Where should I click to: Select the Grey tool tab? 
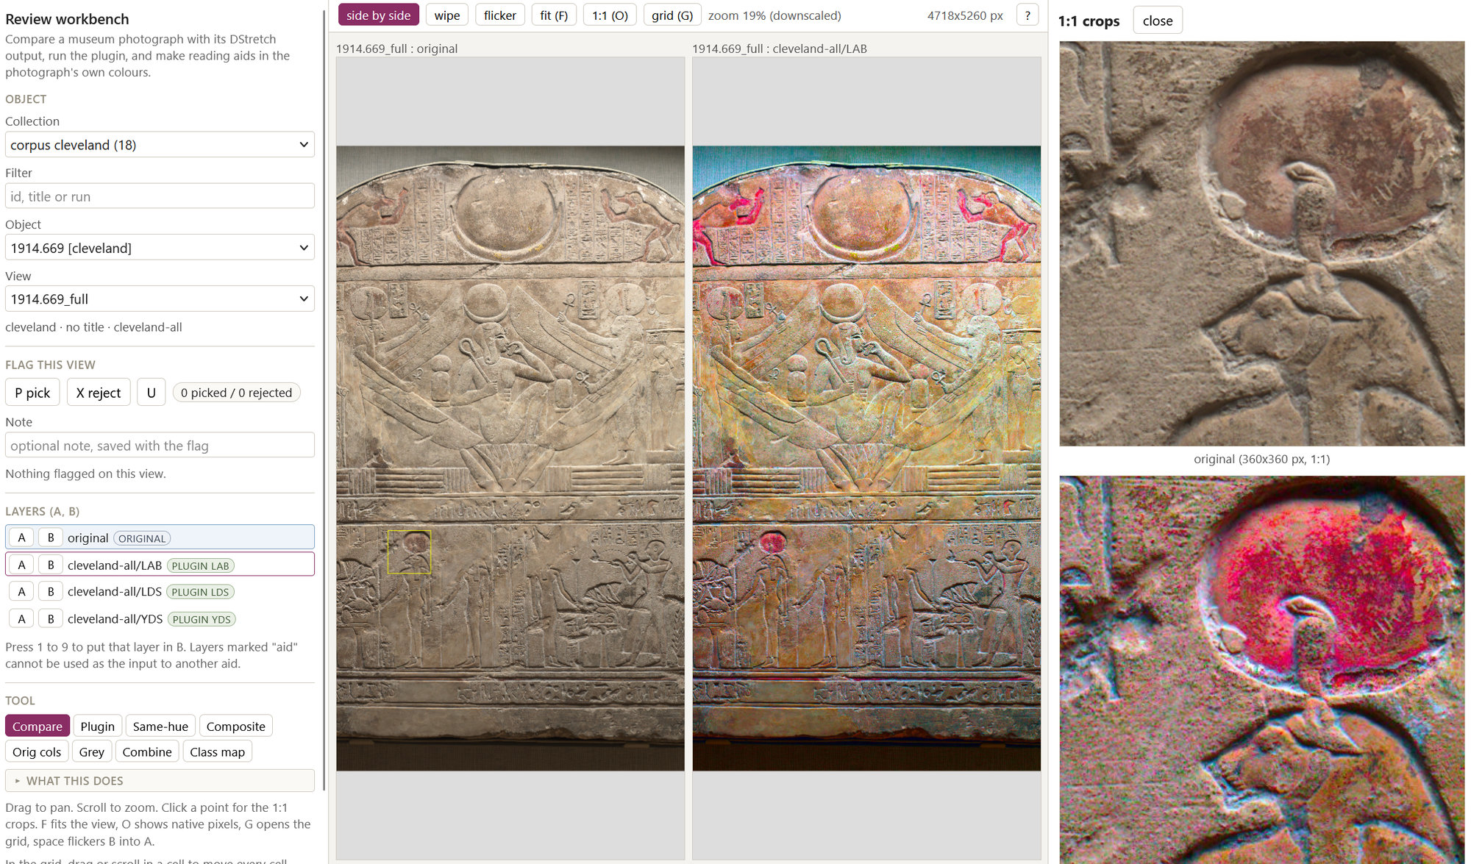coord(92,752)
